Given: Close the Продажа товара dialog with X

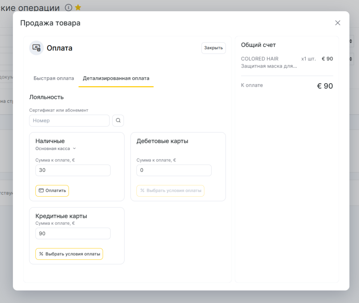Looking at the screenshot, I should [338, 23].
